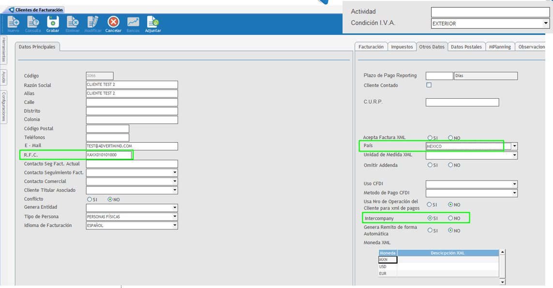Open the Uso CFDI dropdown
Image resolution: width=553 pixels, height=288 pixels.
515,184
